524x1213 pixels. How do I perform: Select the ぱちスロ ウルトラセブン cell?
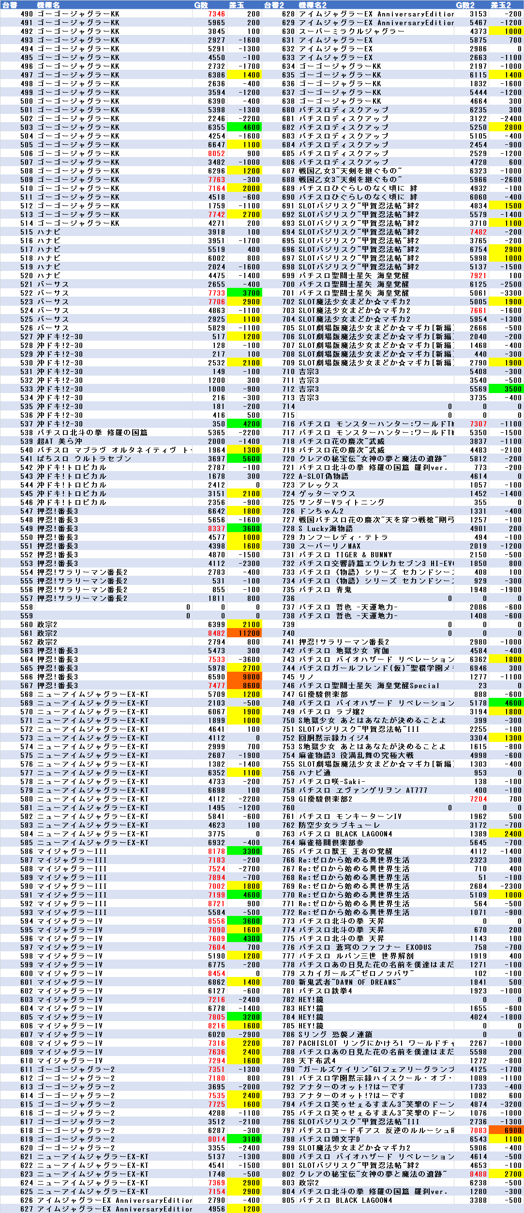tap(113, 458)
